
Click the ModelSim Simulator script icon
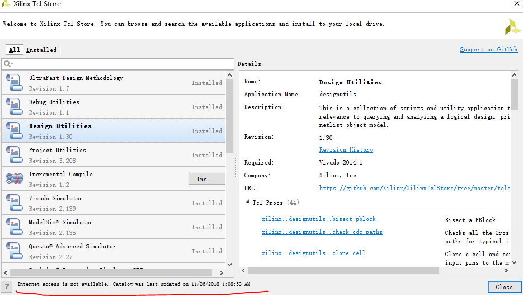(x=15, y=227)
